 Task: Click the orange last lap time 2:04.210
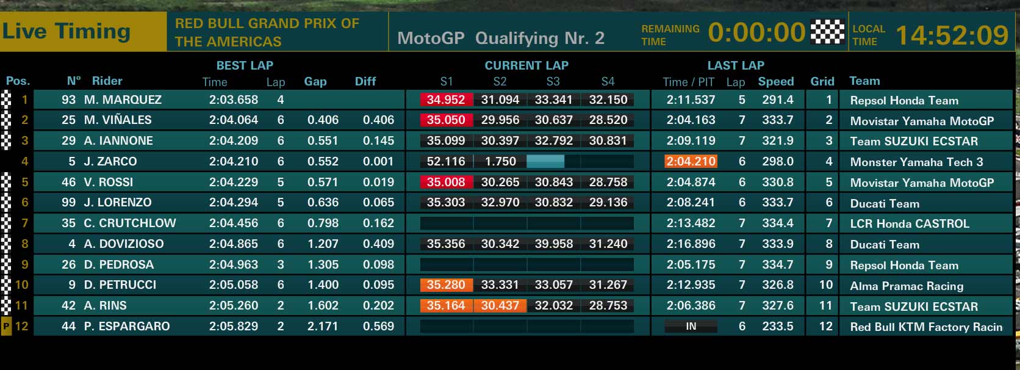click(x=691, y=161)
